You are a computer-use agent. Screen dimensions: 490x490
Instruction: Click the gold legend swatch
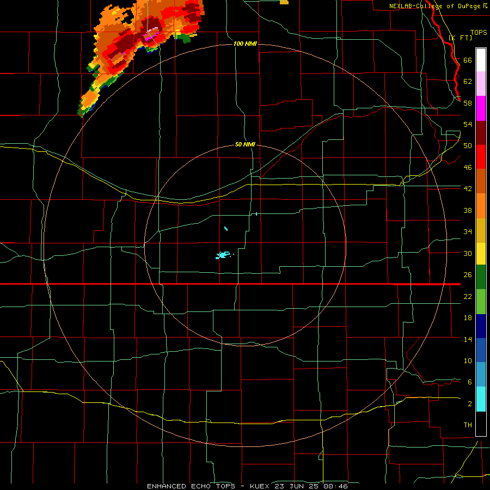(x=481, y=230)
